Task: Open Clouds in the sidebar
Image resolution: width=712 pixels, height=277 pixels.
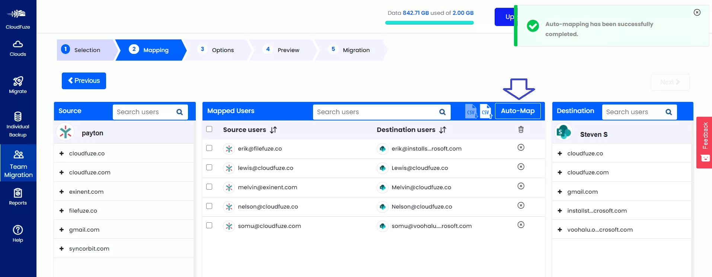Action: click(x=18, y=48)
